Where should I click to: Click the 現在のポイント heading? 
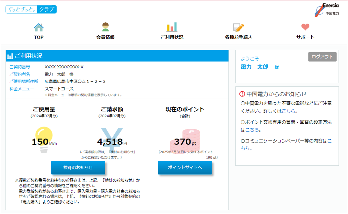(x=185, y=109)
